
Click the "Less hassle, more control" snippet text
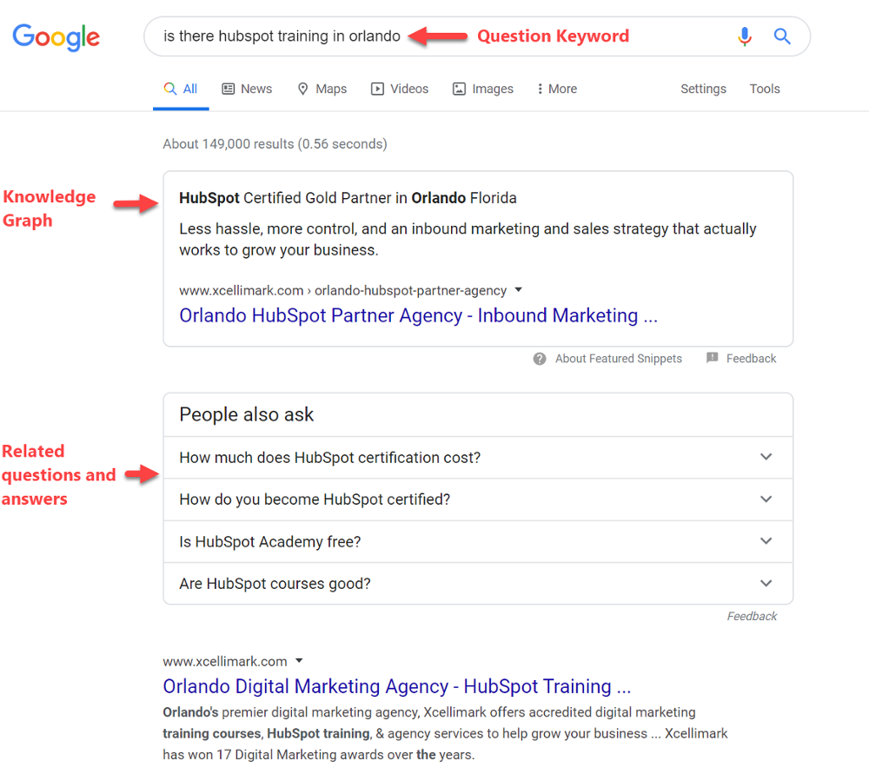click(x=468, y=240)
